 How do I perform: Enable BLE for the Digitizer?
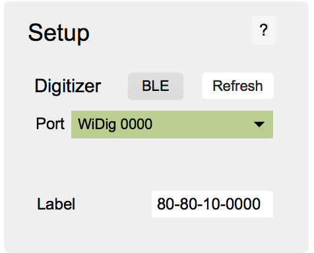tap(156, 86)
